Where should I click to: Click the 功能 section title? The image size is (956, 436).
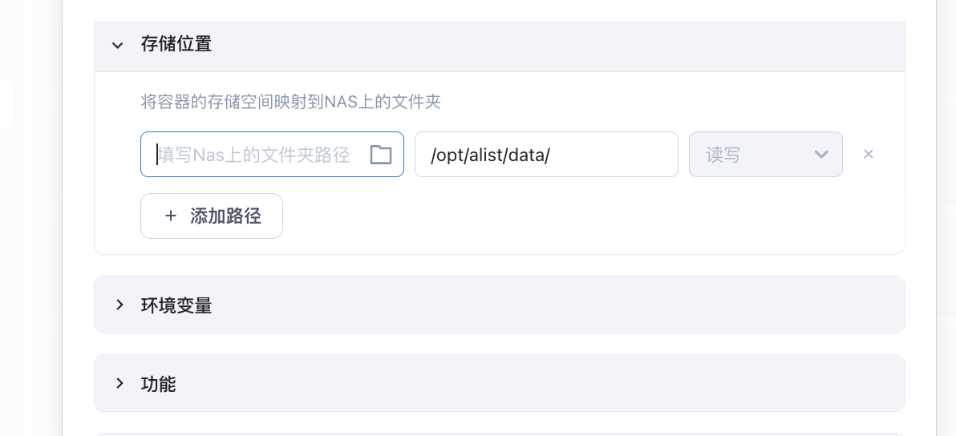[158, 384]
